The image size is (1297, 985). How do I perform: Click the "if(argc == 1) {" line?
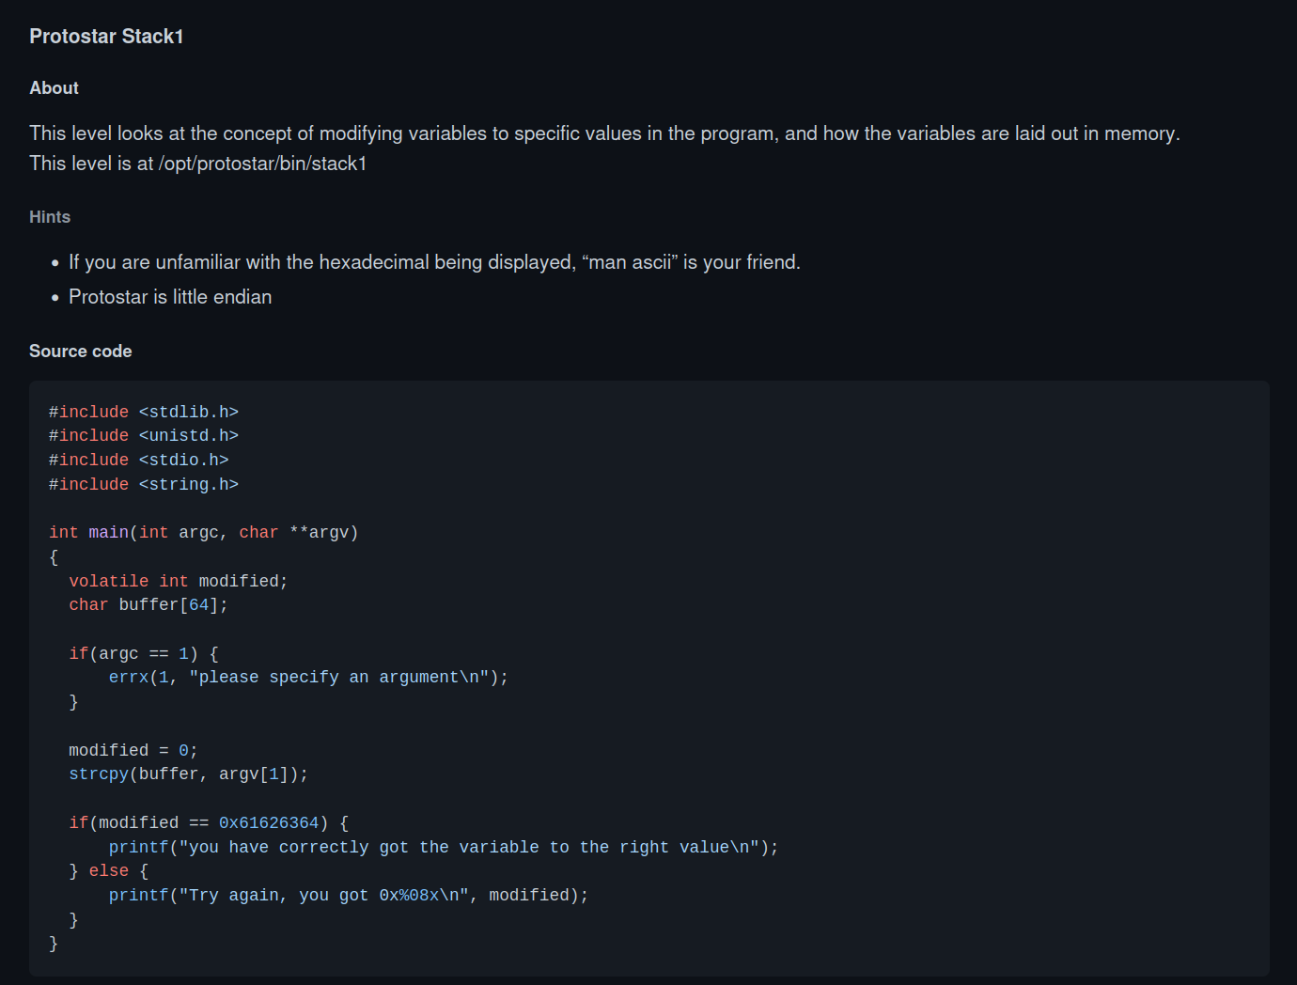144,653
